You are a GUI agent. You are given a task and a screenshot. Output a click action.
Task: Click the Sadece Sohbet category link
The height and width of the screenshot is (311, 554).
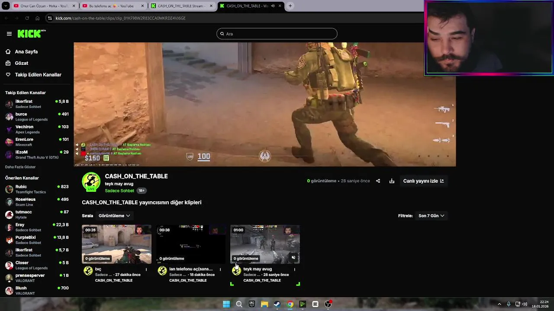[119, 190]
